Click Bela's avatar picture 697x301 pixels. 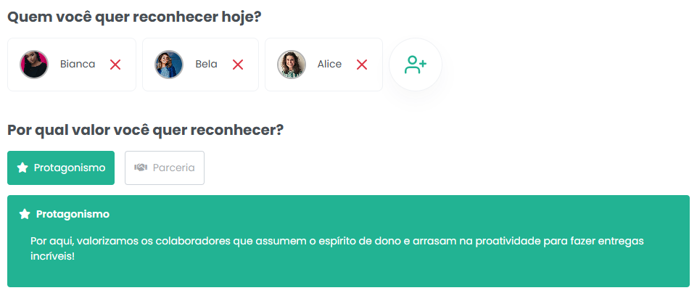click(x=169, y=65)
